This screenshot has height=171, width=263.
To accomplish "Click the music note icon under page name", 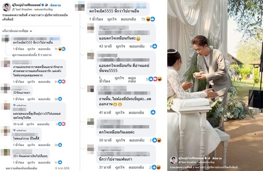I will [x=13, y=9].
